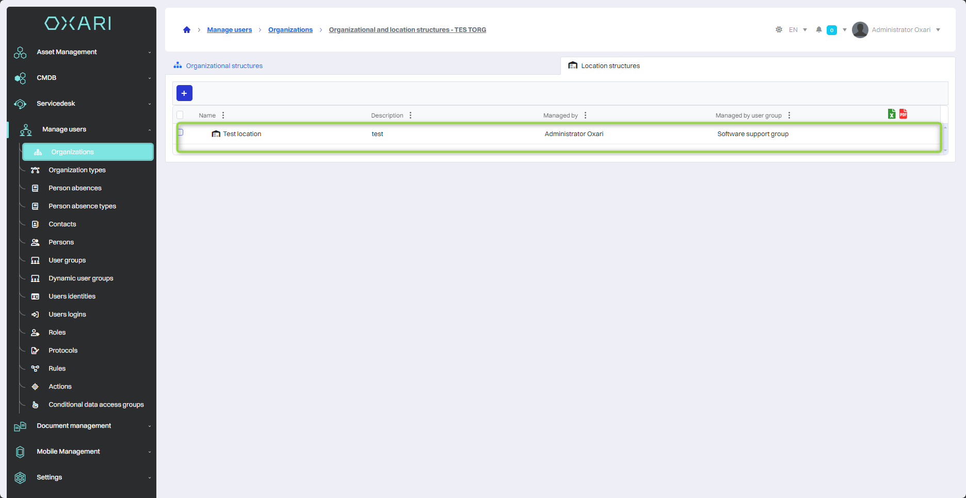Viewport: 966px width, 498px height.
Task: Open Person absences in sidebar
Action: click(x=75, y=188)
